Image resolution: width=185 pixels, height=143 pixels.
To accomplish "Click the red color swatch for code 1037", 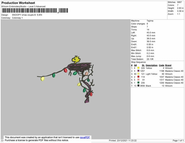I will point(138,77).
